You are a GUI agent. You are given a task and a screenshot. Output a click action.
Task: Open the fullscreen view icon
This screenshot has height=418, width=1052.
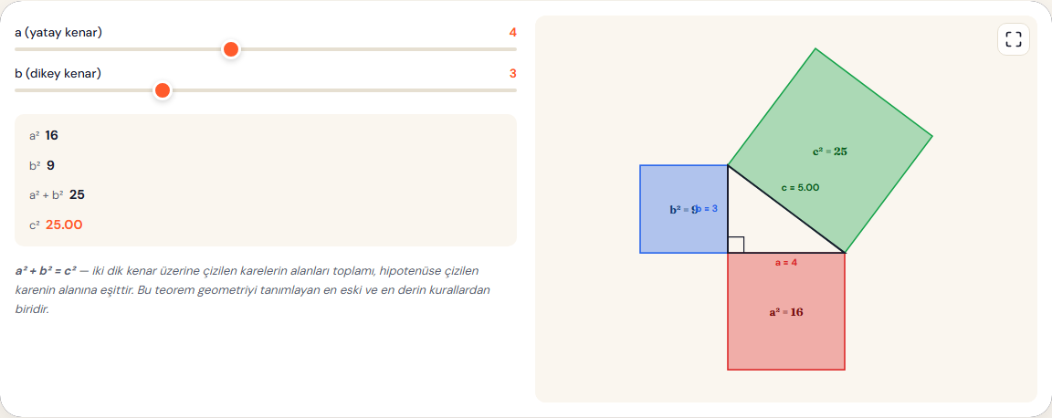pyautogui.click(x=1013, y=39)
